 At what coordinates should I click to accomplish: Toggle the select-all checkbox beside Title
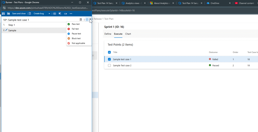pyautogui.click(x=109, y=52)
